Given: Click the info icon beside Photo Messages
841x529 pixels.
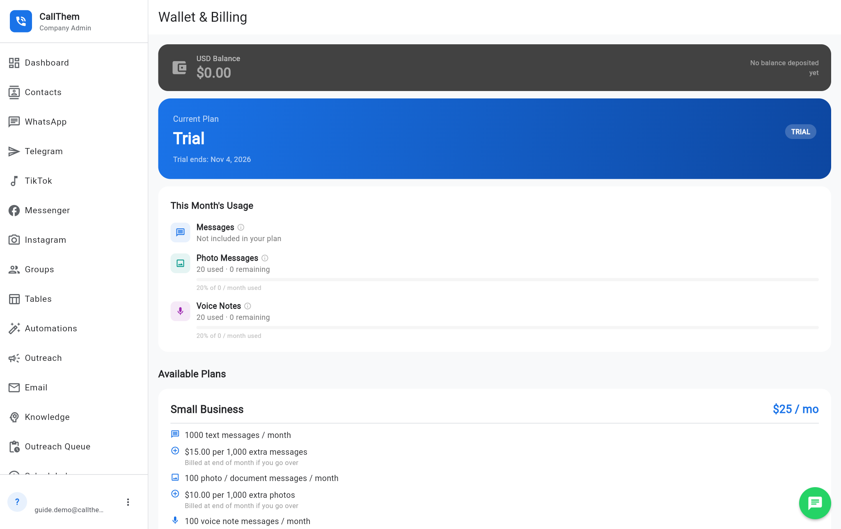Looking at the screenshot, I should point(265,258).
